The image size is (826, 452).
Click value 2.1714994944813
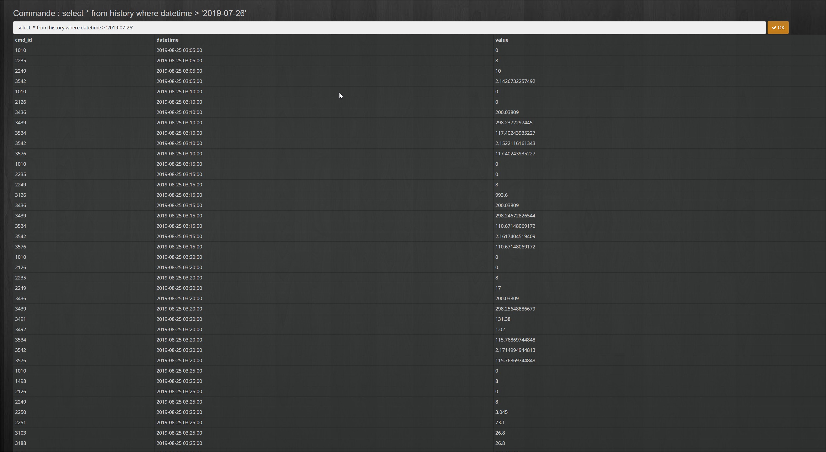515,350
